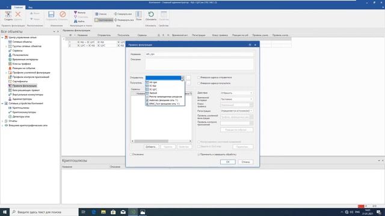Screen dimensions: 385x216
Task: Open Криптокоммутаторы tree icon
Action: [x=10, y=112]
